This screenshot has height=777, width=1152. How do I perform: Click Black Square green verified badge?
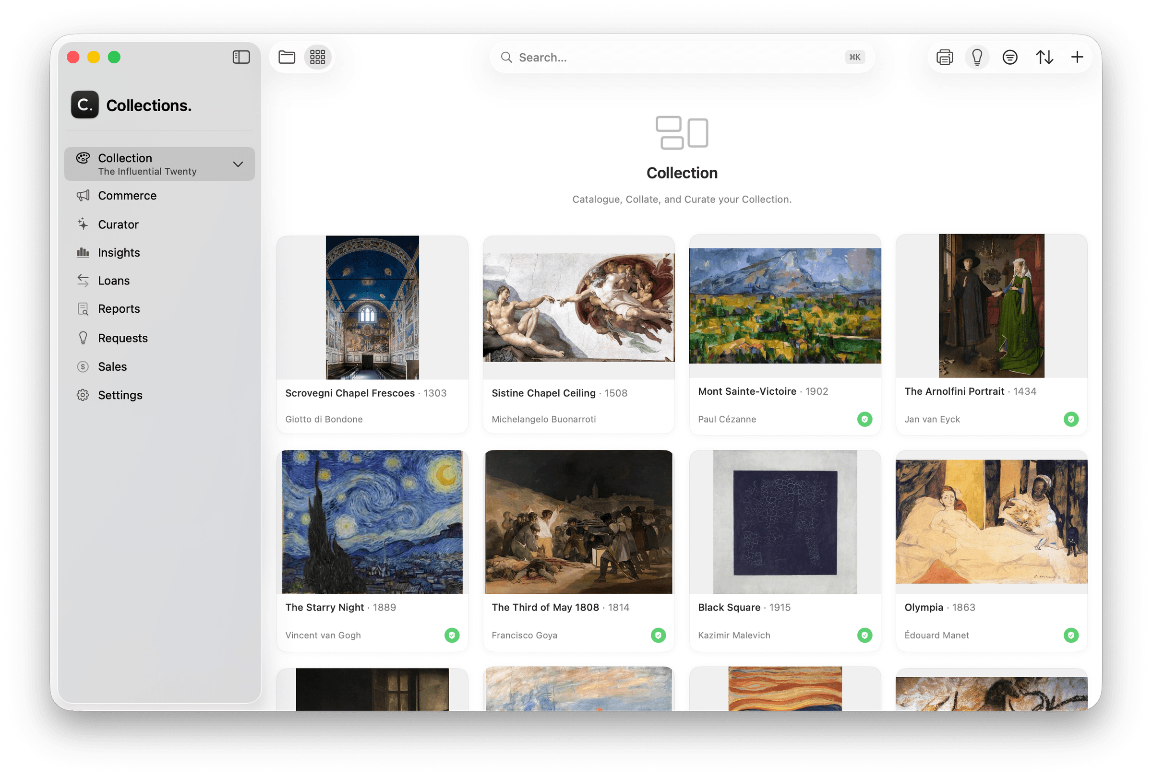tap(864, 636)
